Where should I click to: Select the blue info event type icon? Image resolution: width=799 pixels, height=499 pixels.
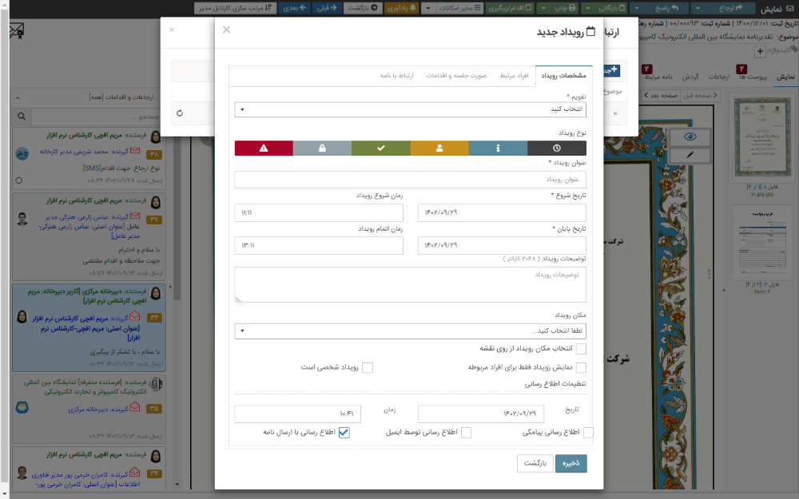tap(498, 148)
